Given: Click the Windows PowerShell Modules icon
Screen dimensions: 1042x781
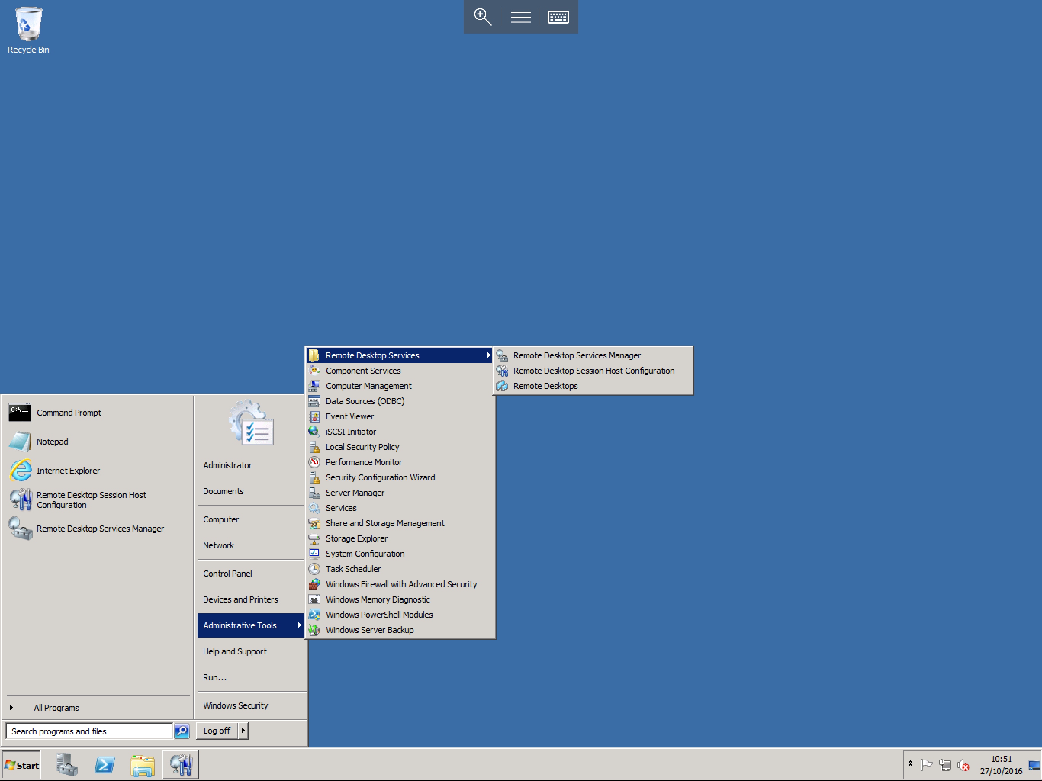Looking at the screenshot, I should 314,615.
